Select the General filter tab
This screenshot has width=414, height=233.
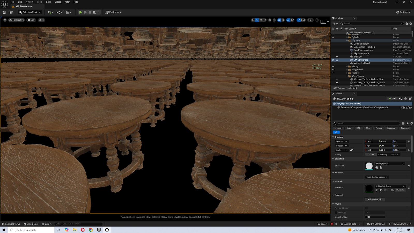[x=338, y=128]
